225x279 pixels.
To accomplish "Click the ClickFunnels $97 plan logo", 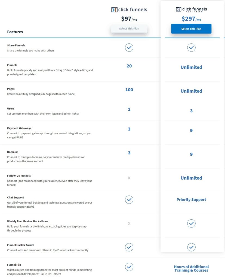I will click(129, 10).
